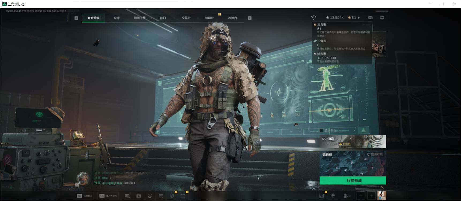This screenshot has height=201, width=461.
Task: Open the S9:回声 season banner
Action: tap(353, 141)
